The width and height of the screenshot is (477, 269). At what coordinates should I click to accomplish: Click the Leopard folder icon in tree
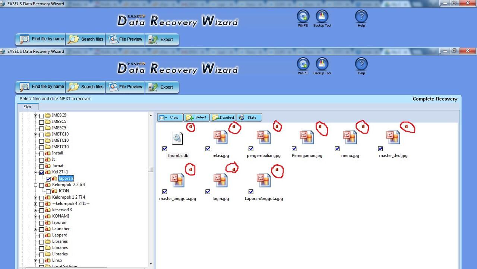pos(48,235)
